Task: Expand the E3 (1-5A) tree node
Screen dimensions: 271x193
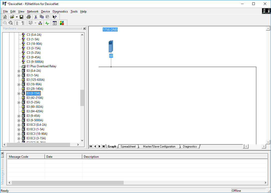Action: (x=19, y=75)
